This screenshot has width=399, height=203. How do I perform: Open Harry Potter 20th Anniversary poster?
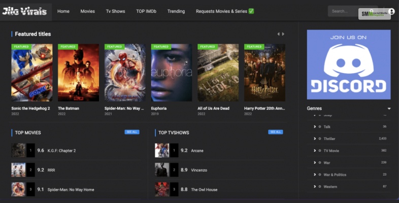264,73
